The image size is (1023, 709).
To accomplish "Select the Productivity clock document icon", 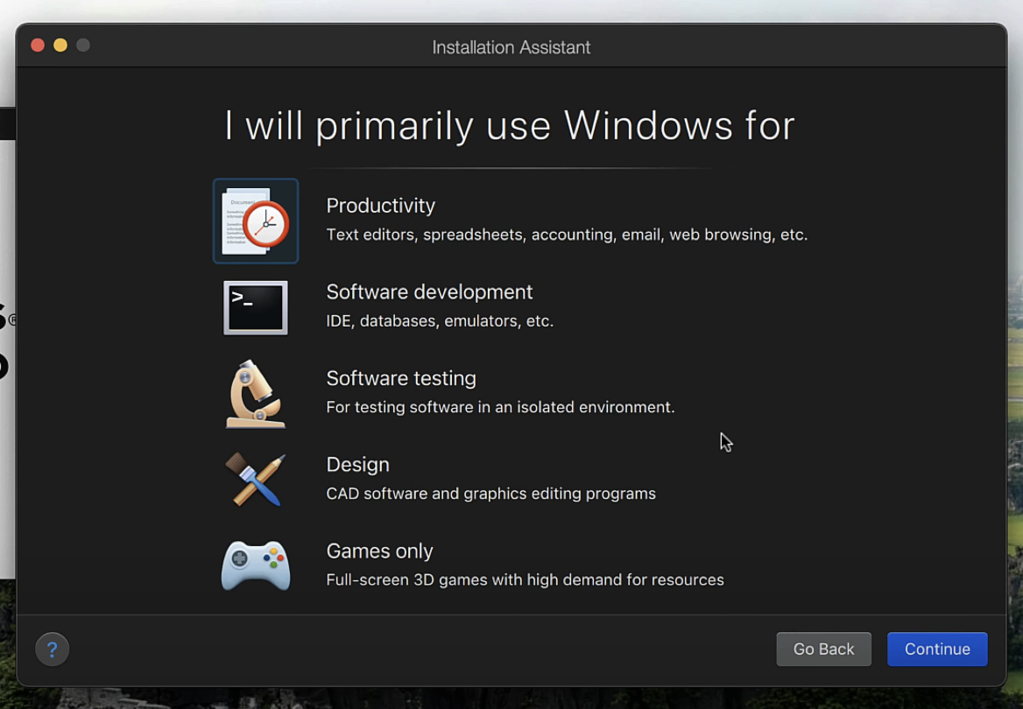I will tap(256, 221).
